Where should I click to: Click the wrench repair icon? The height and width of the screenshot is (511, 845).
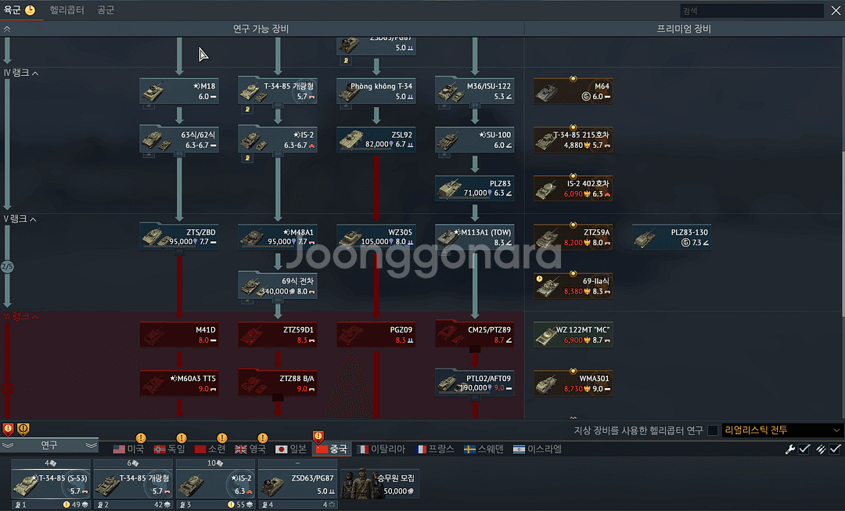pos(790,449)
